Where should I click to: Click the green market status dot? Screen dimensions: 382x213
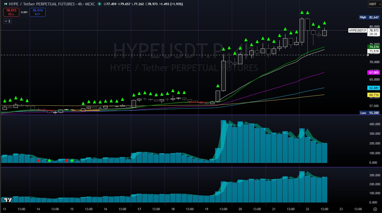[99, 4]
